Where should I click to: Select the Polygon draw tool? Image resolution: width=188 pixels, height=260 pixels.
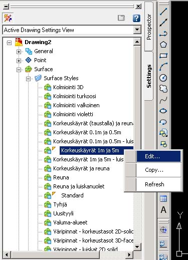click(163, 45)
